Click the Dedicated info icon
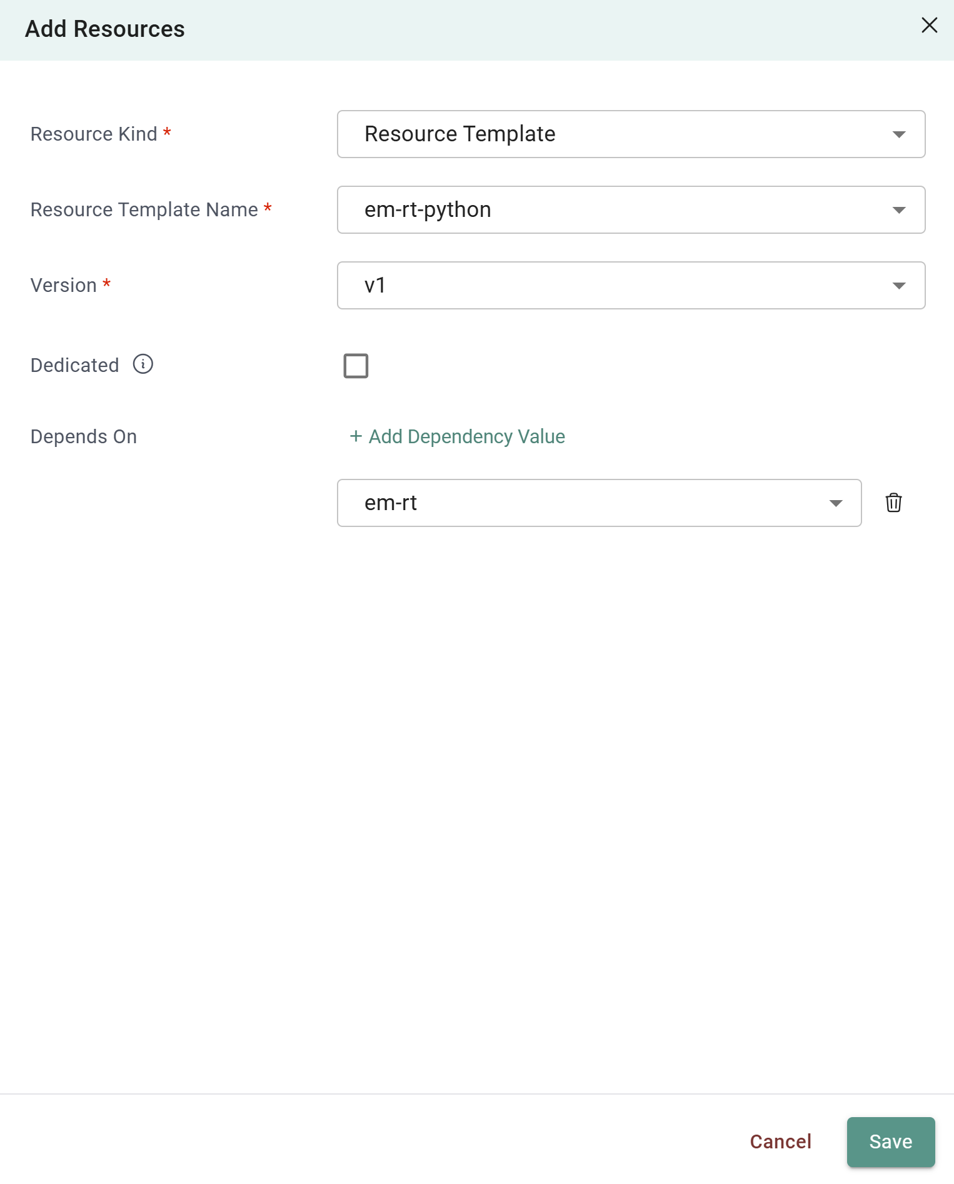This screenshot has height=1184, width=954. (x=143, y=364)
